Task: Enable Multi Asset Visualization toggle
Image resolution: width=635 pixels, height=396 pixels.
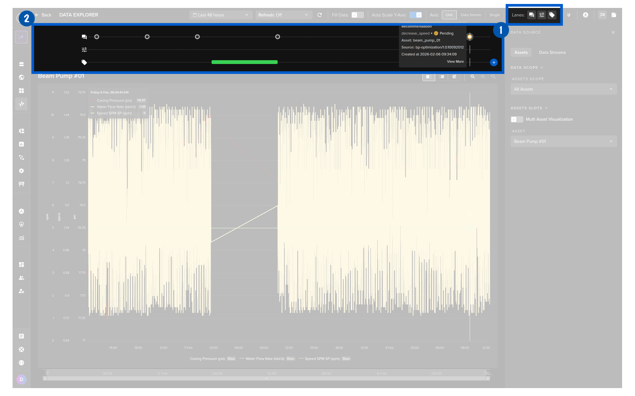Action: (x=517, y=119)
